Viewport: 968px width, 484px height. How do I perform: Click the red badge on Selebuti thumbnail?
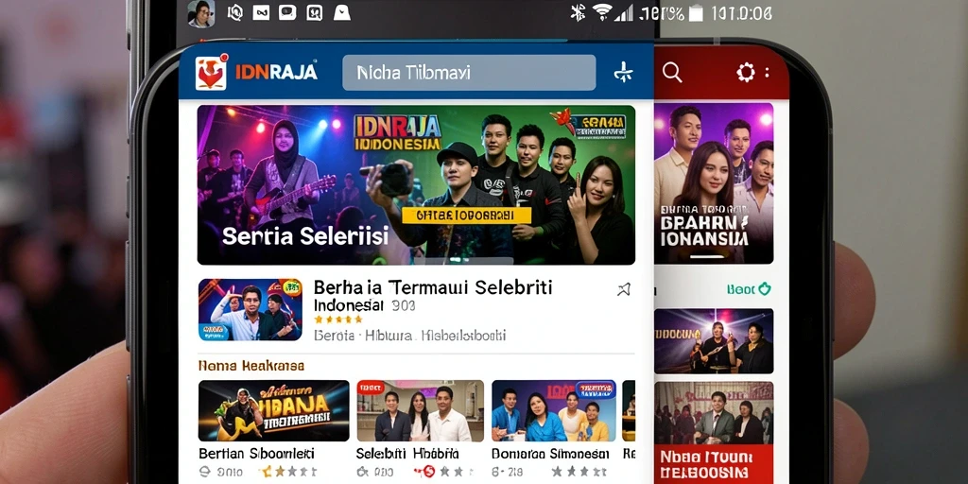(x=371, y=387)
